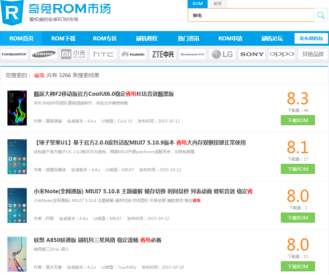The height and width of the screenshot is (275, 329).
Task: Click UI类型：Cool UI text
Action: point(117,121)
